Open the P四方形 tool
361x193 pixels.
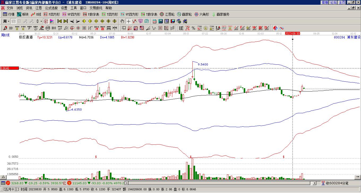click(x=52, y=14)
